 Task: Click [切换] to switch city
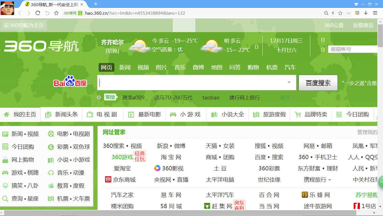112,51
